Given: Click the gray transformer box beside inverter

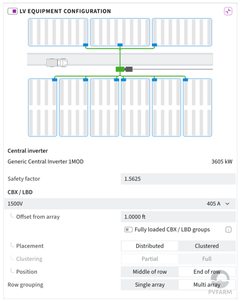Looking at the screenshot, I should (129, 69).
